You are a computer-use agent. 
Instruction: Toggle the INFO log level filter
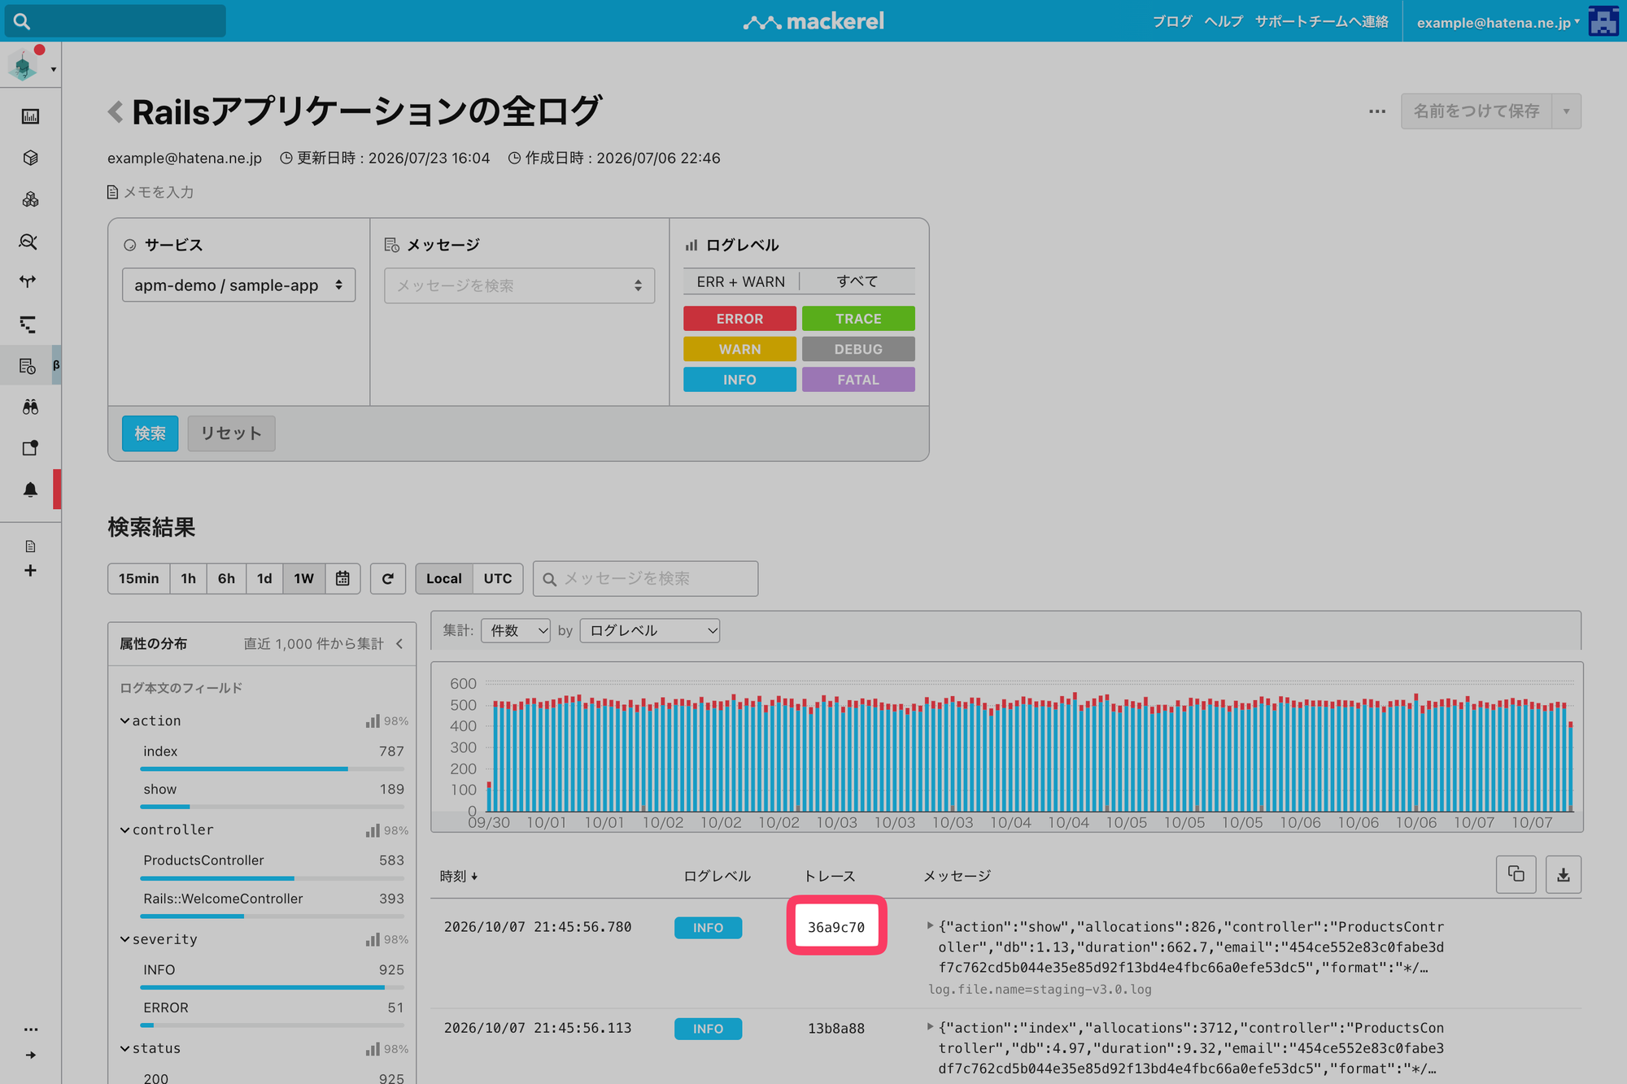click(739, 380)
